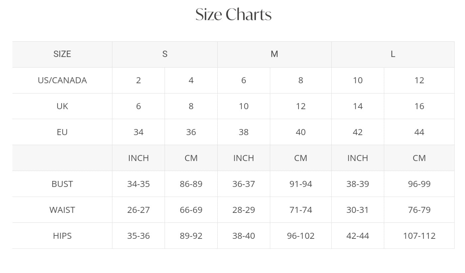Screen dimensions: 465x273
Task: Click the BUST row label
Action: [62, 184]
